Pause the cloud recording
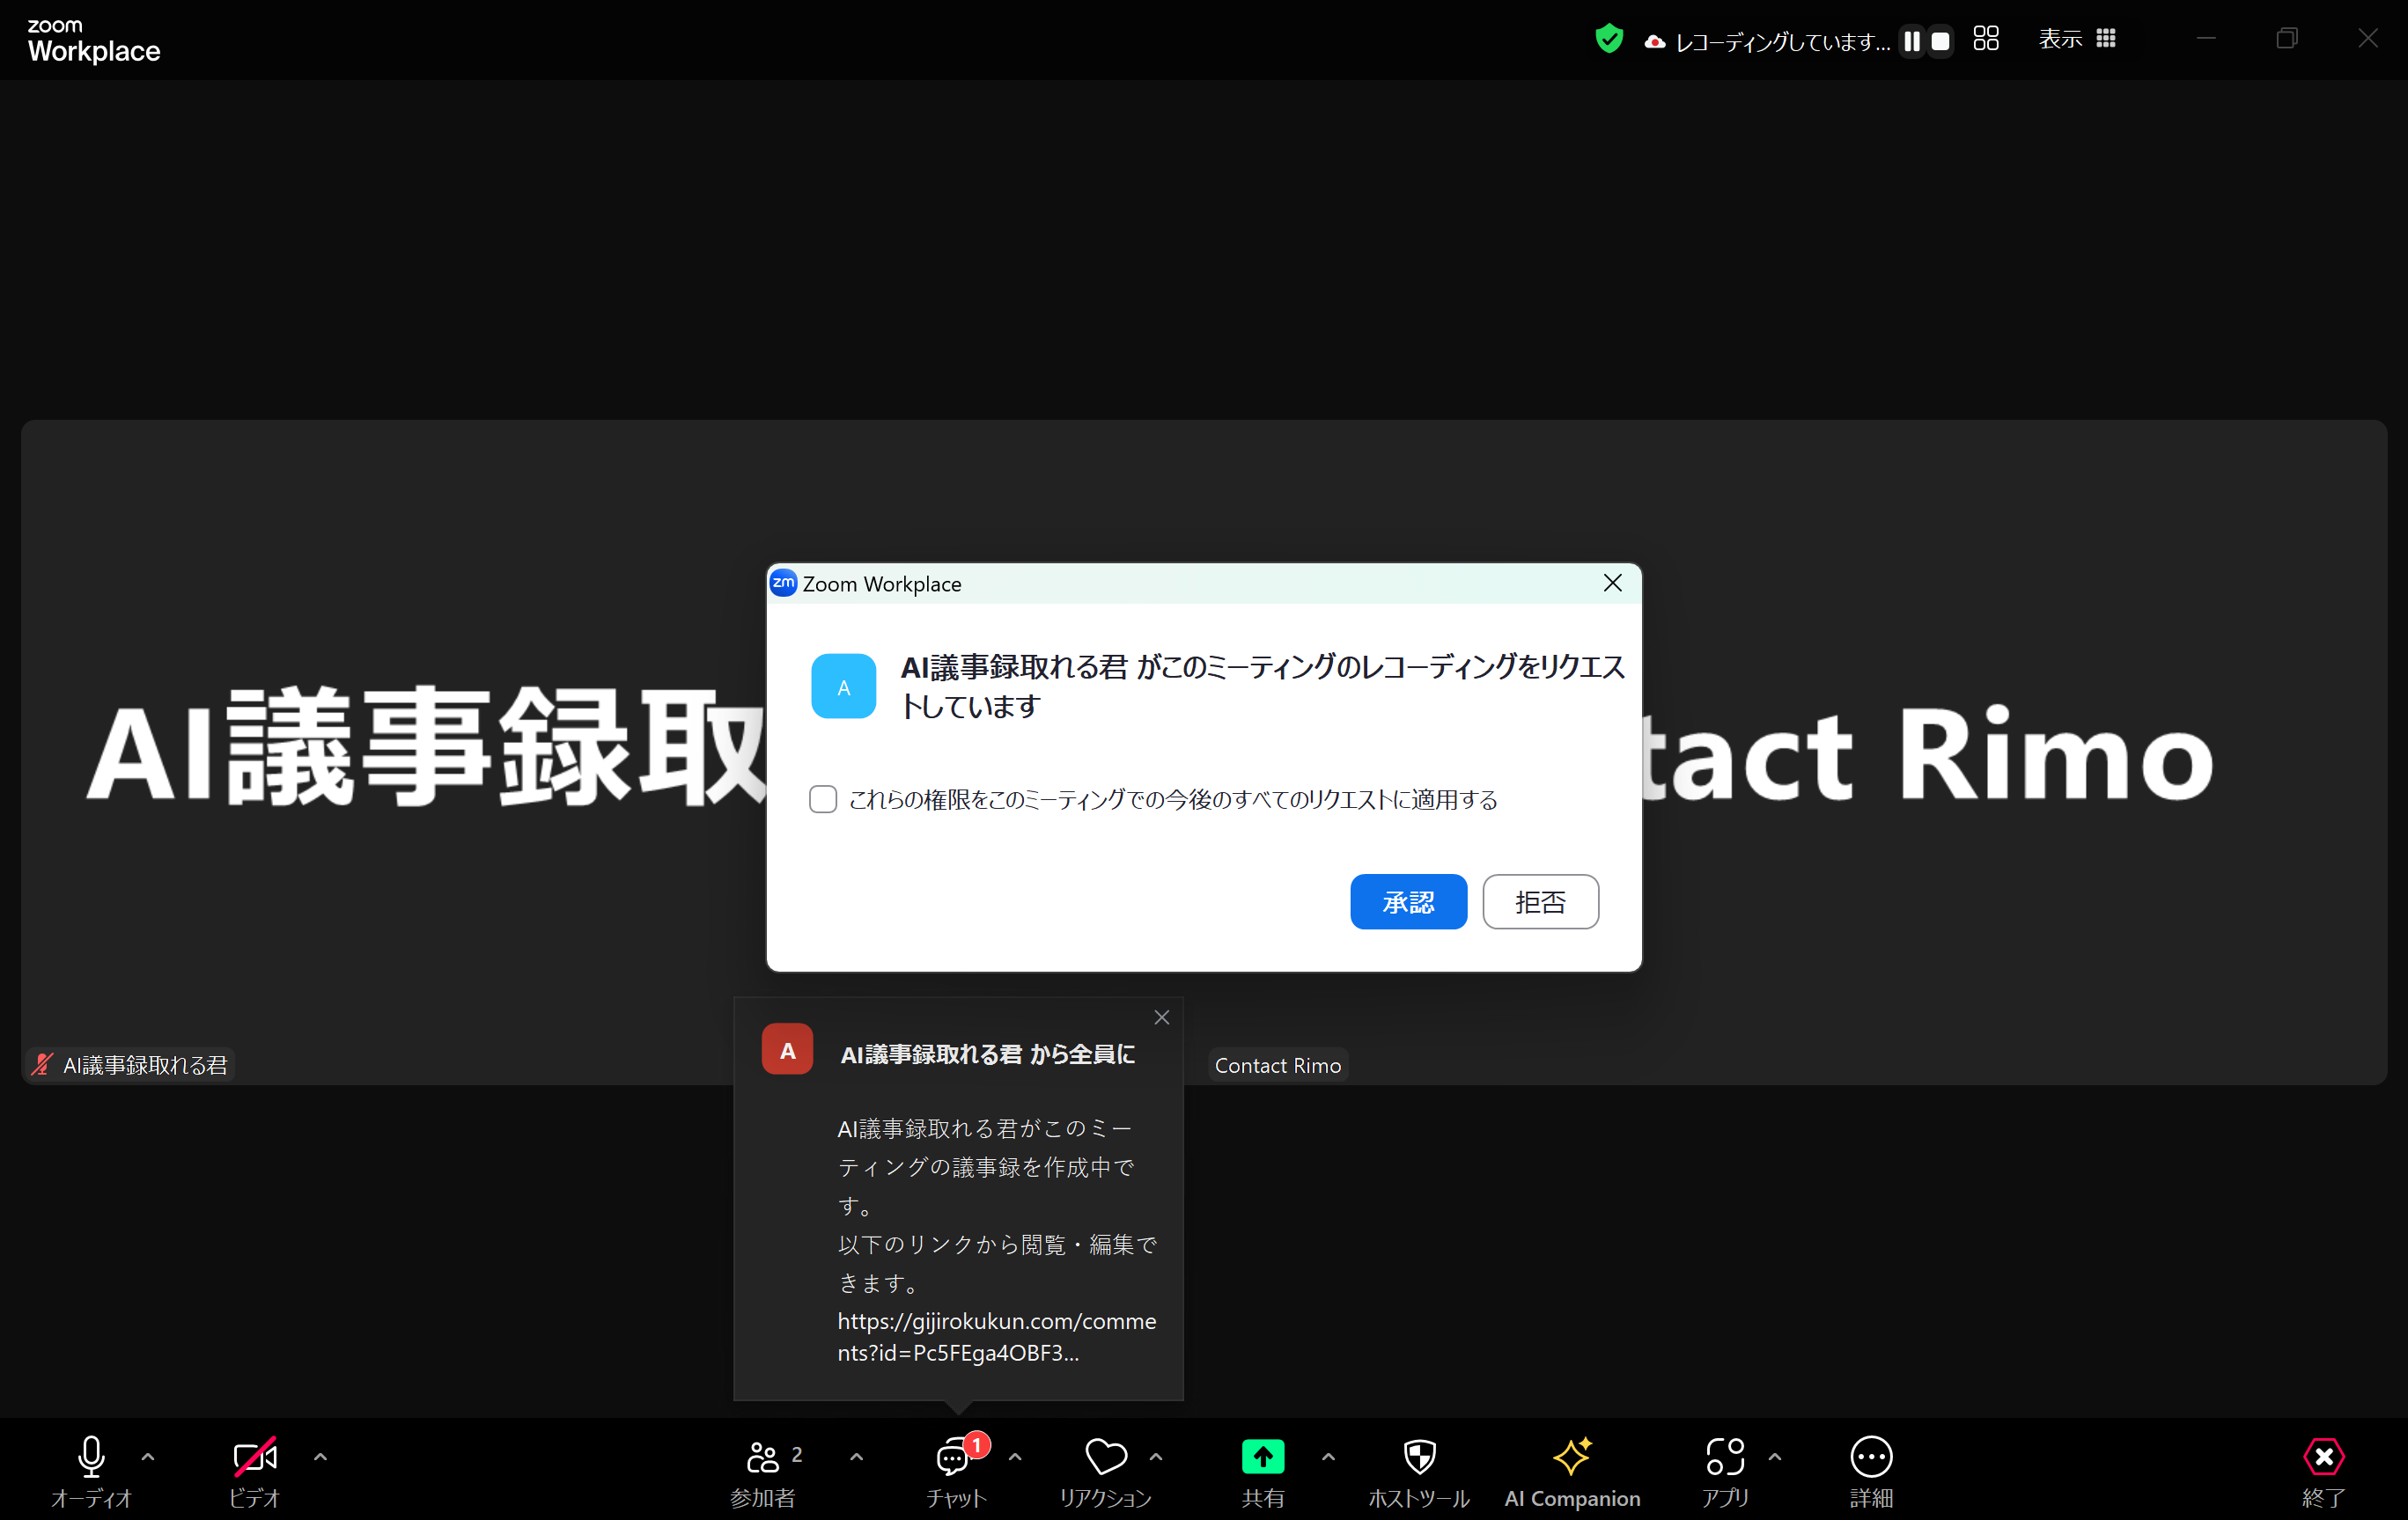Screen dimensions: 2408x1520 point(1911,41)
